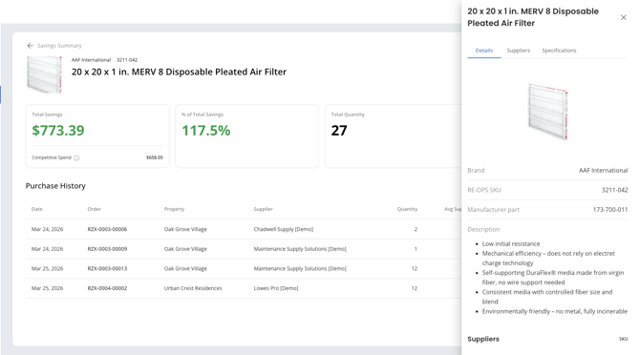The height and width of the screenshot is (355, 640).
Task: Click the Suppliers section heading in panel
Action: 483,339
